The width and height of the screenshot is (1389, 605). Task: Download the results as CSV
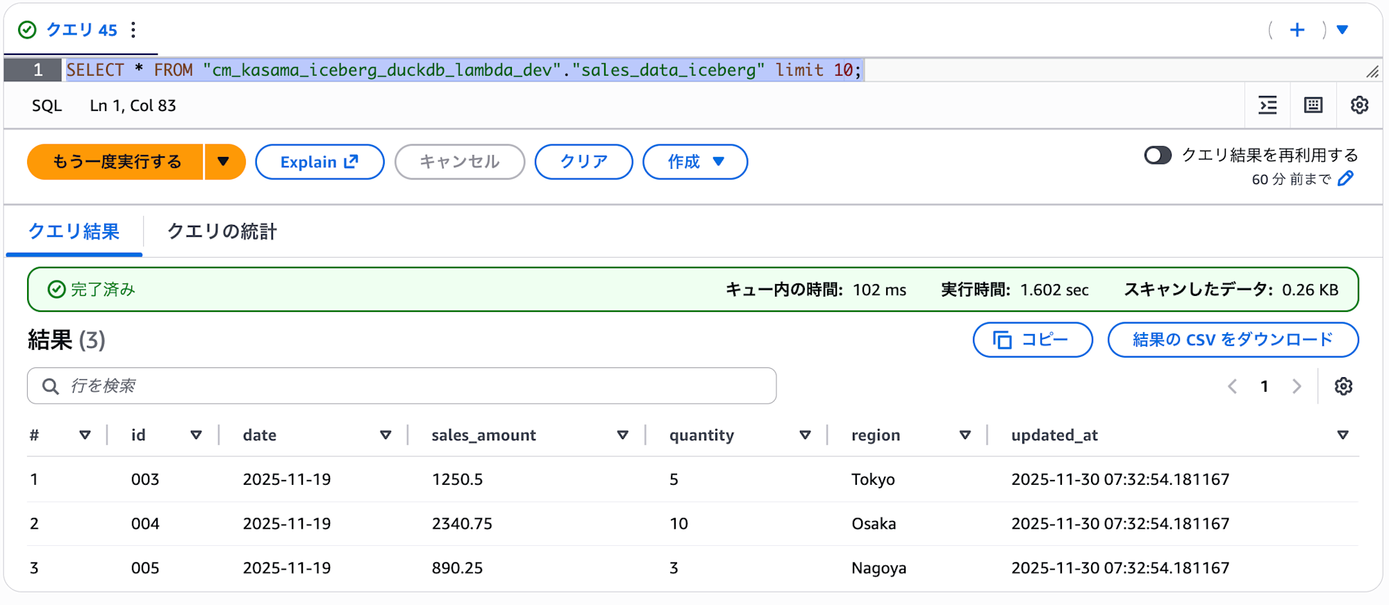[1233, 340]
